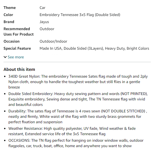Click the Jayus brand name
This screenshot has width=157, height=152.
(x=44, y=22)
